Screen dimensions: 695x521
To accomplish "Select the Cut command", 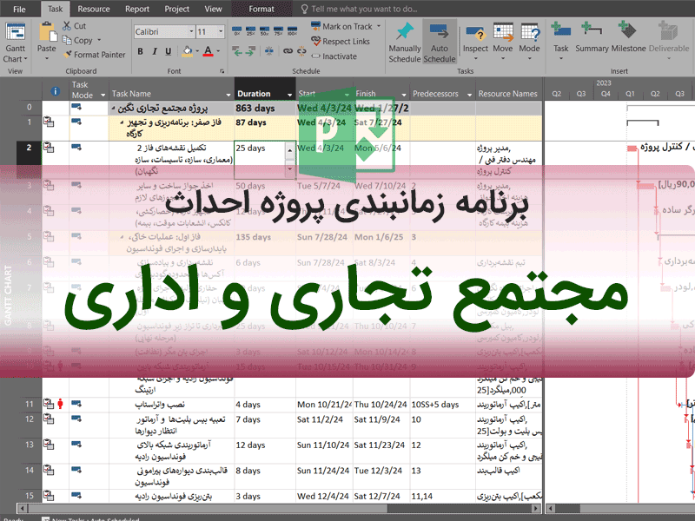I will click(x=74, y=26).
